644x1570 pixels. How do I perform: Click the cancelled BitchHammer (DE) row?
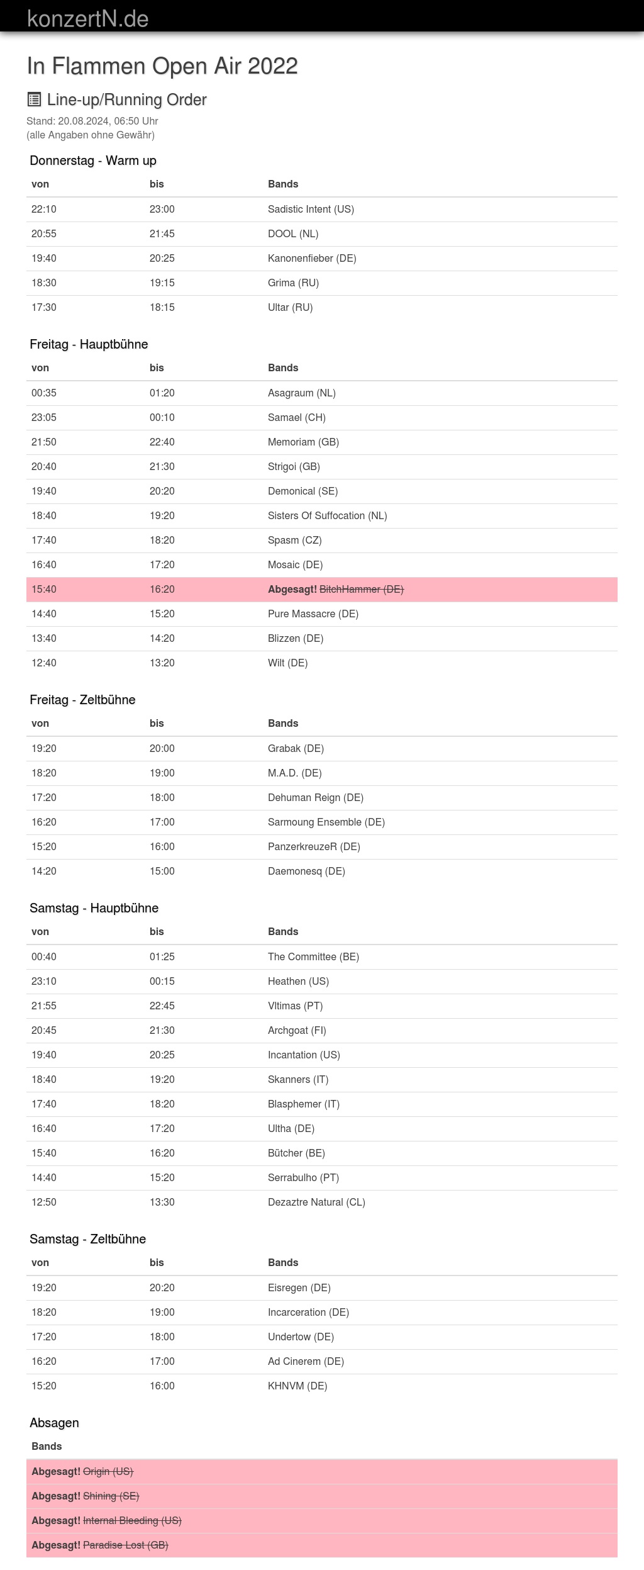pyautogui.click(x=322, y=590)
